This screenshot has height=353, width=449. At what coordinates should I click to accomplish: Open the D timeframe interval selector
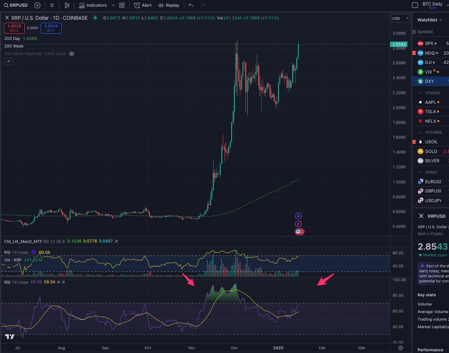pyautogui.click(x=52, y=5)
